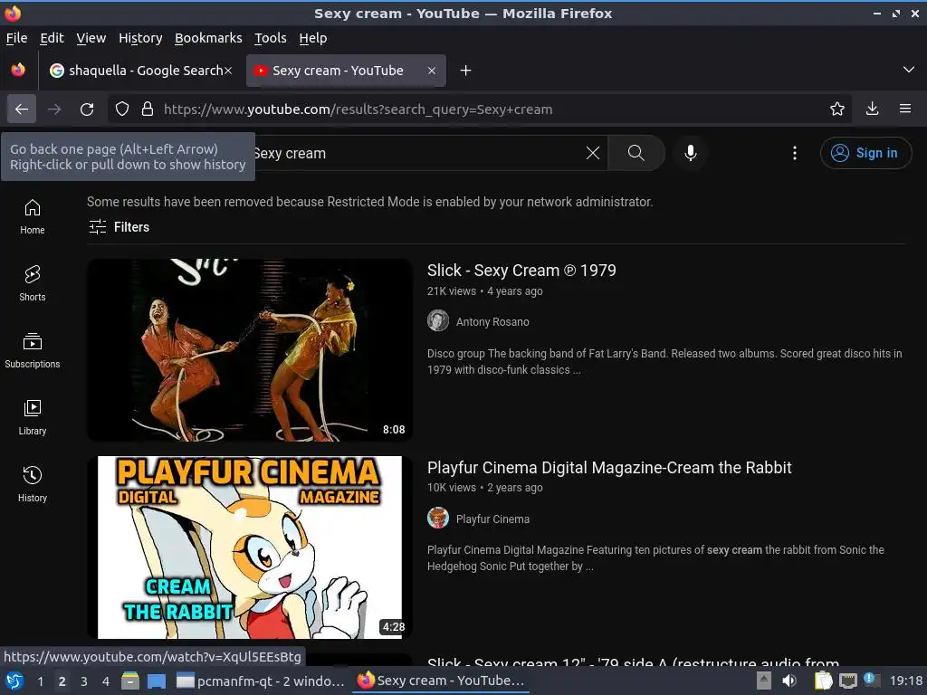Open Playfur Cinema Digital Magazine video title
Screen dimensions: 927x695
tap(609, 468)
